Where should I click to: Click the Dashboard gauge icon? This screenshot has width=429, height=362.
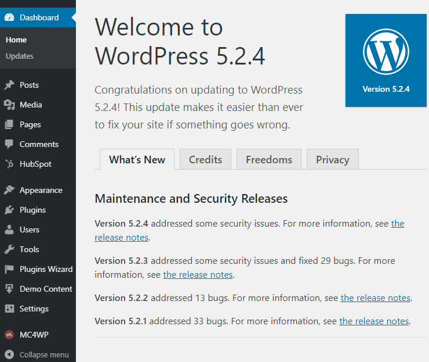pos(9,17)
